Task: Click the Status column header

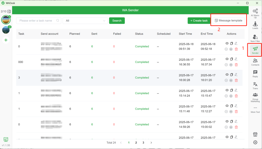Action: [x=139, y=34]
